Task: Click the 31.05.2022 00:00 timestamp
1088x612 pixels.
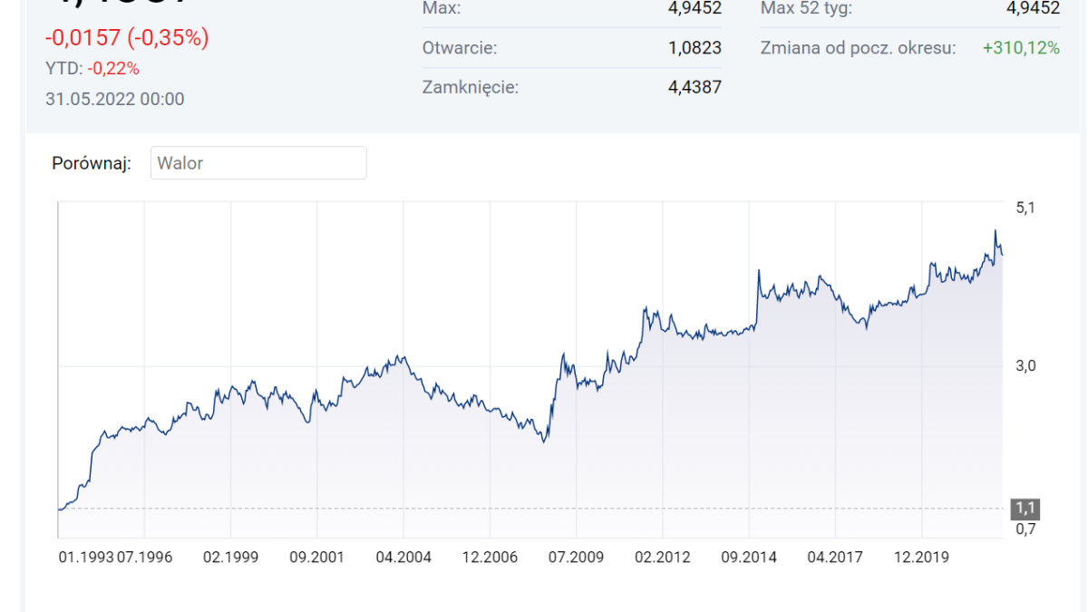Action: tap(115, 99)
